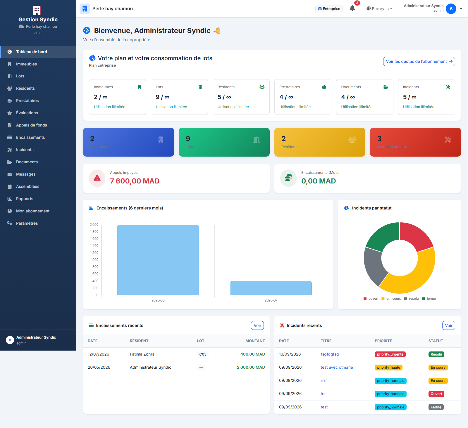Open the test avec otmane incident link
The image size is (468, 428).
coord(337,367)
